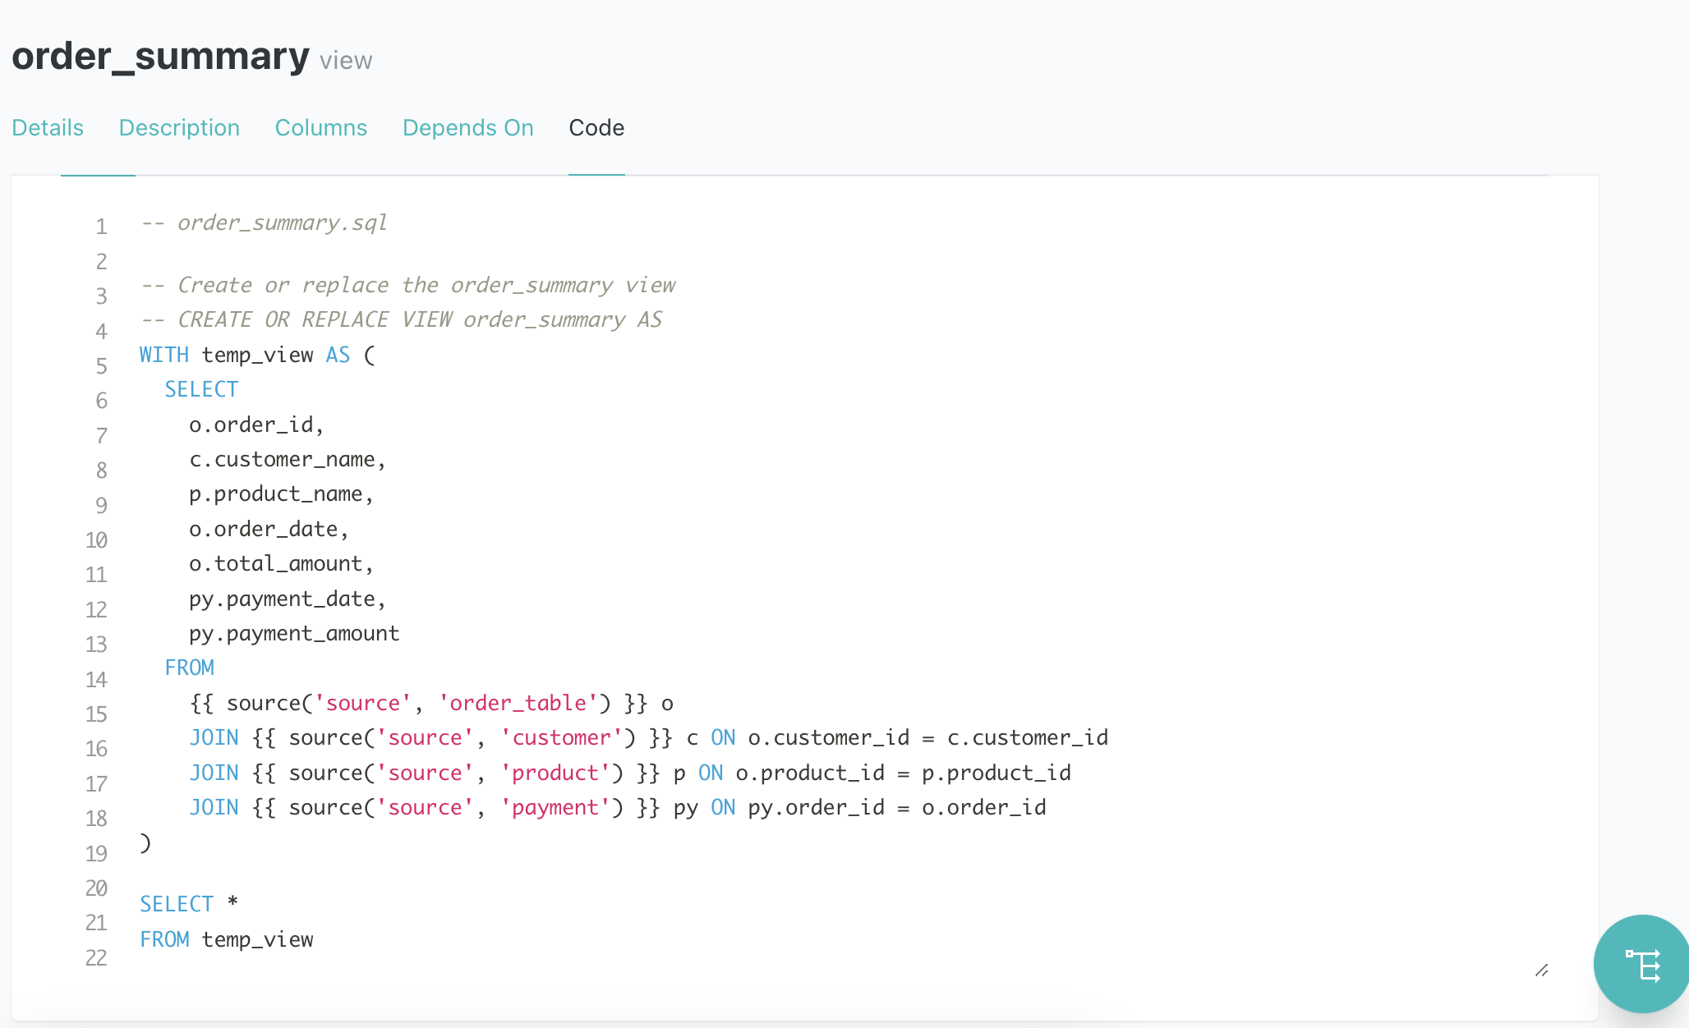Click the 'FROM temp_view' final line

[x=227, y=939]
